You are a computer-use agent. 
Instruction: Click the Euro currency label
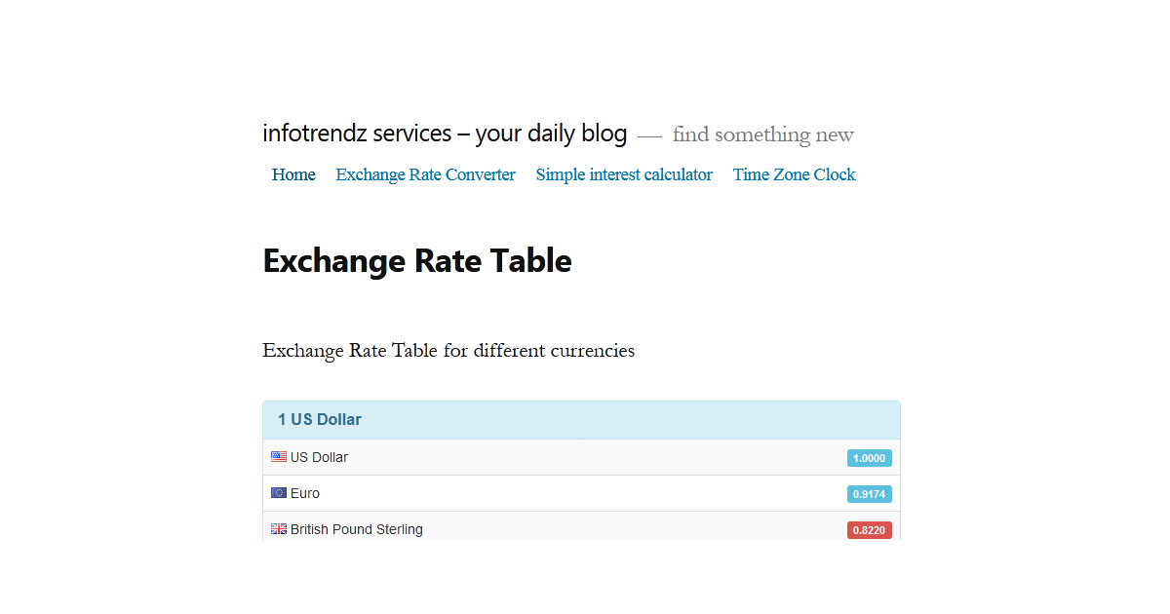[x=303, y=492]
